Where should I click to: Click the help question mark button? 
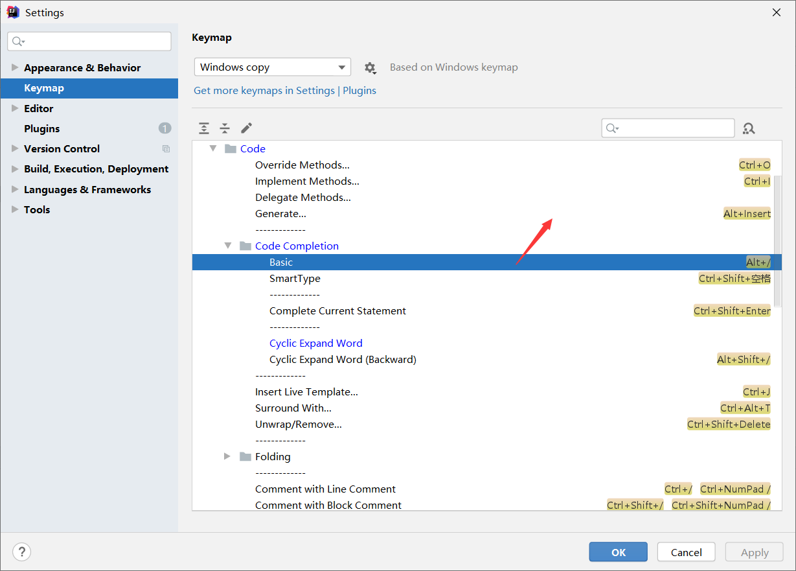(x=22, y=552)
